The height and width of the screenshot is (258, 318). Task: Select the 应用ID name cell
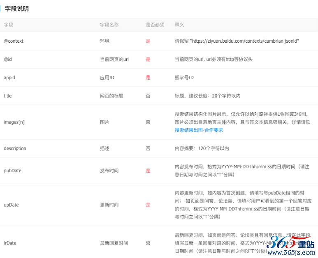pyautogui.click(x=107, y=78)
